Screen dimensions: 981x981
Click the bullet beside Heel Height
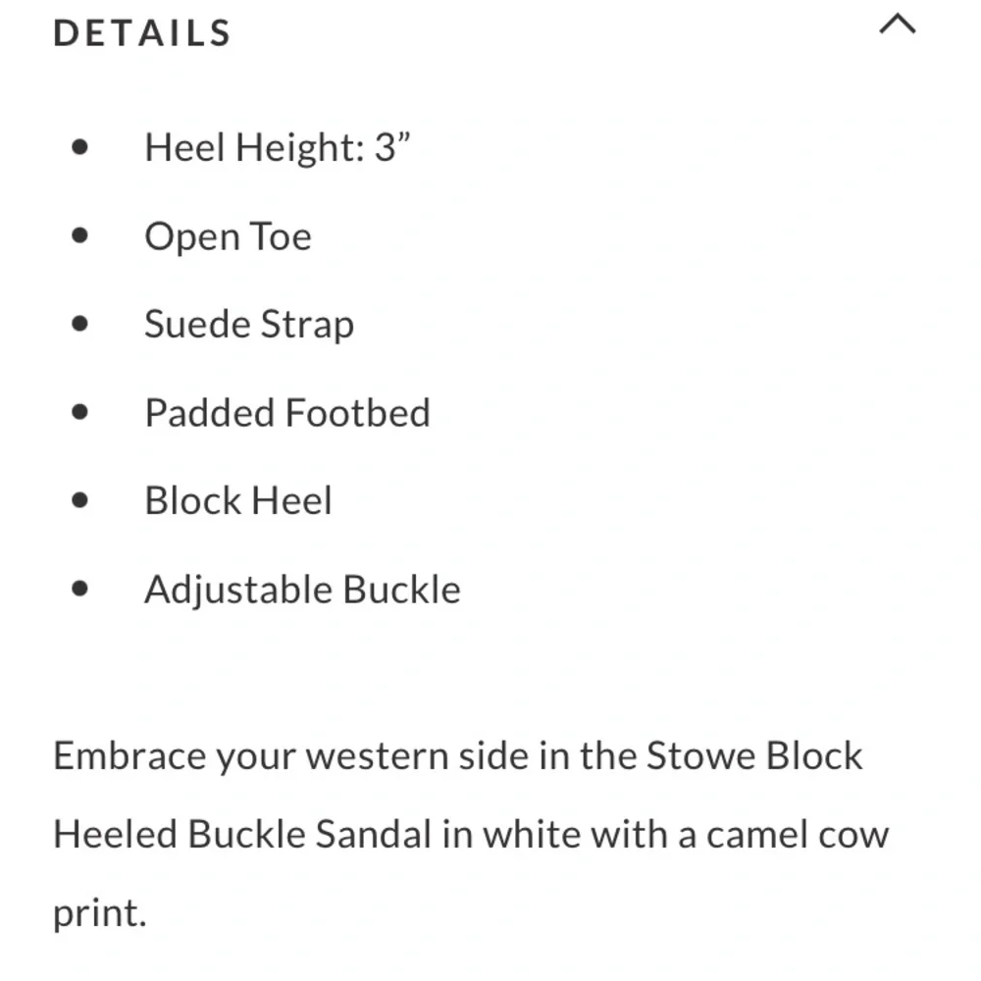80,148
